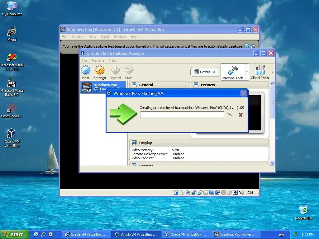Open the Machine menu in VirtualBox Manager
This screenshot has width=319, height=239.
98,60
